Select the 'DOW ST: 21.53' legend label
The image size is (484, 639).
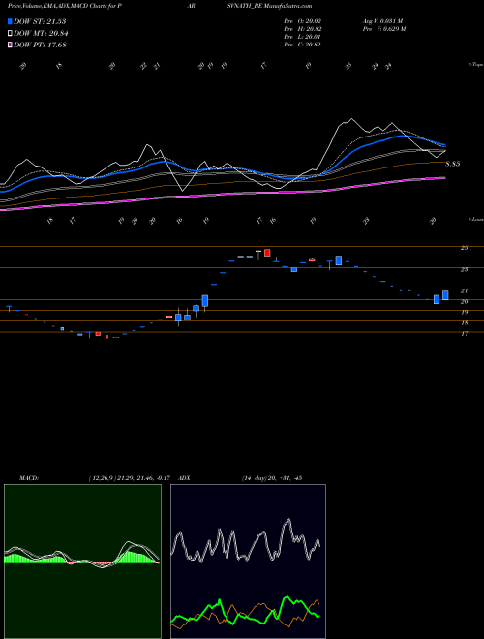[x=40, y=21]
